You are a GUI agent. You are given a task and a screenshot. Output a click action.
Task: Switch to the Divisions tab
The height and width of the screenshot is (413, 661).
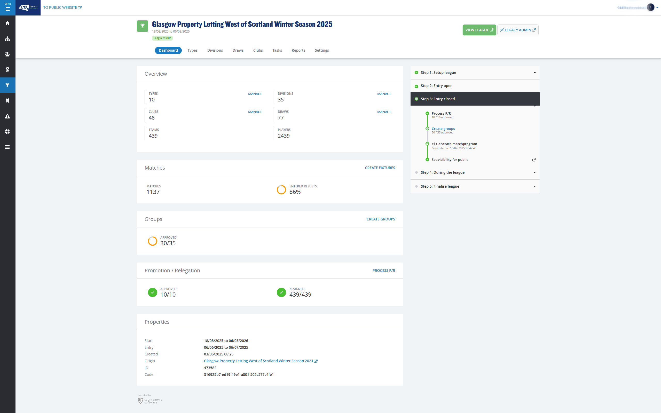click(x=215, y=50)
